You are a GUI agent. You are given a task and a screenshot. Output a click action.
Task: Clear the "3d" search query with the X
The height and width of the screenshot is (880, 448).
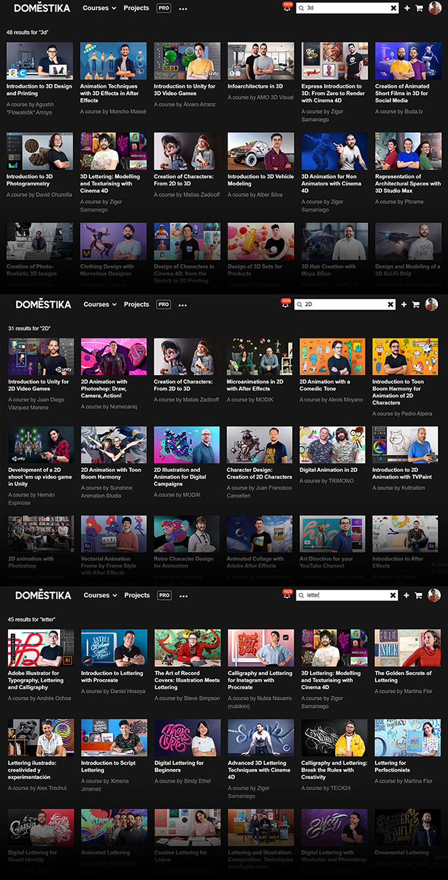tap(394, 8)
